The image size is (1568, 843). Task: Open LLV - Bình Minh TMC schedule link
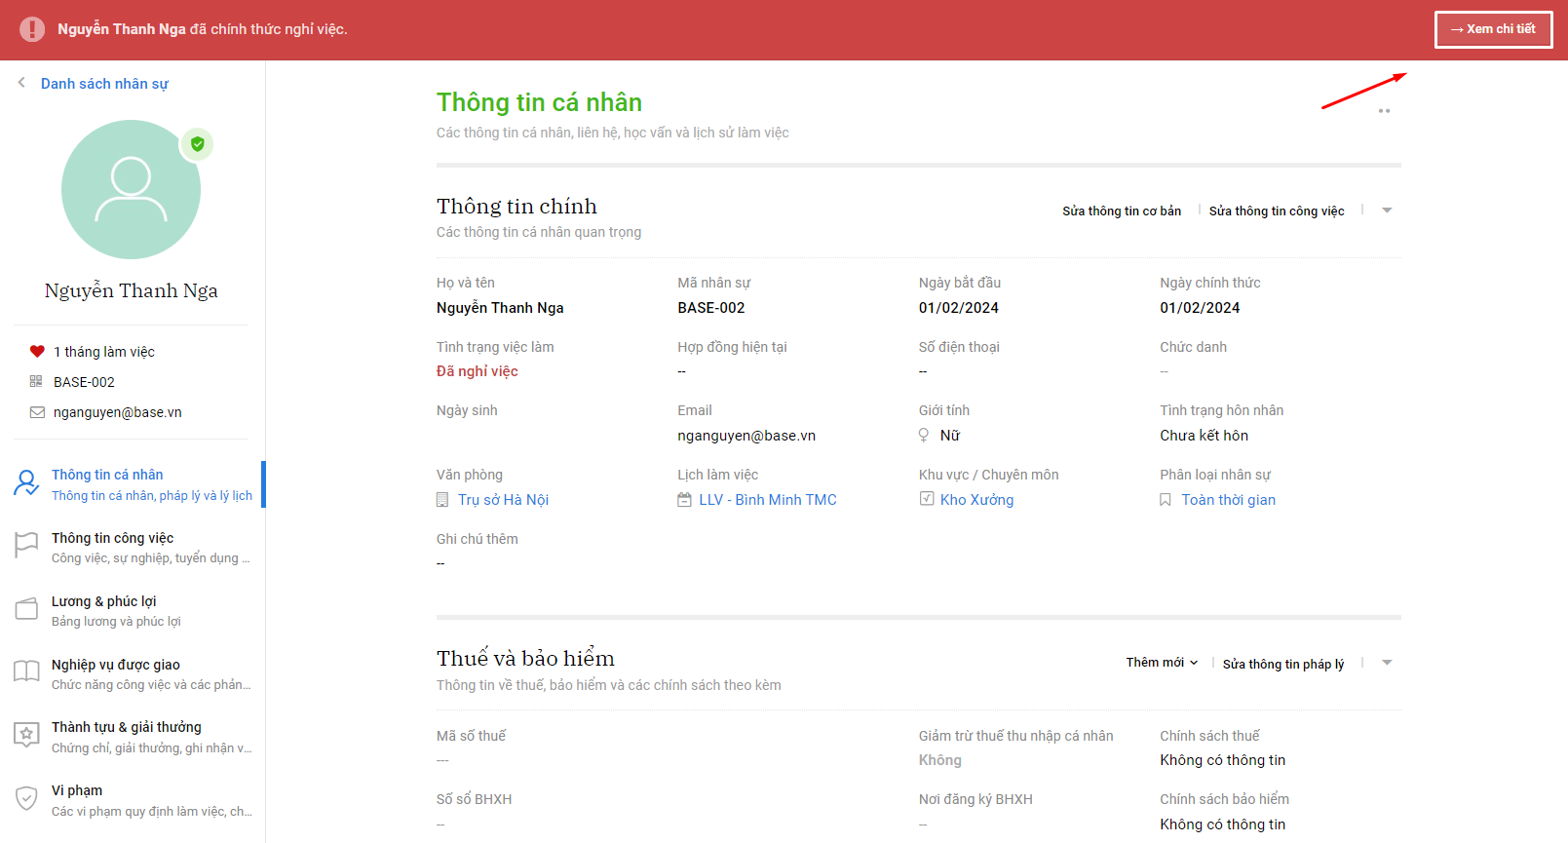point(768,500)
